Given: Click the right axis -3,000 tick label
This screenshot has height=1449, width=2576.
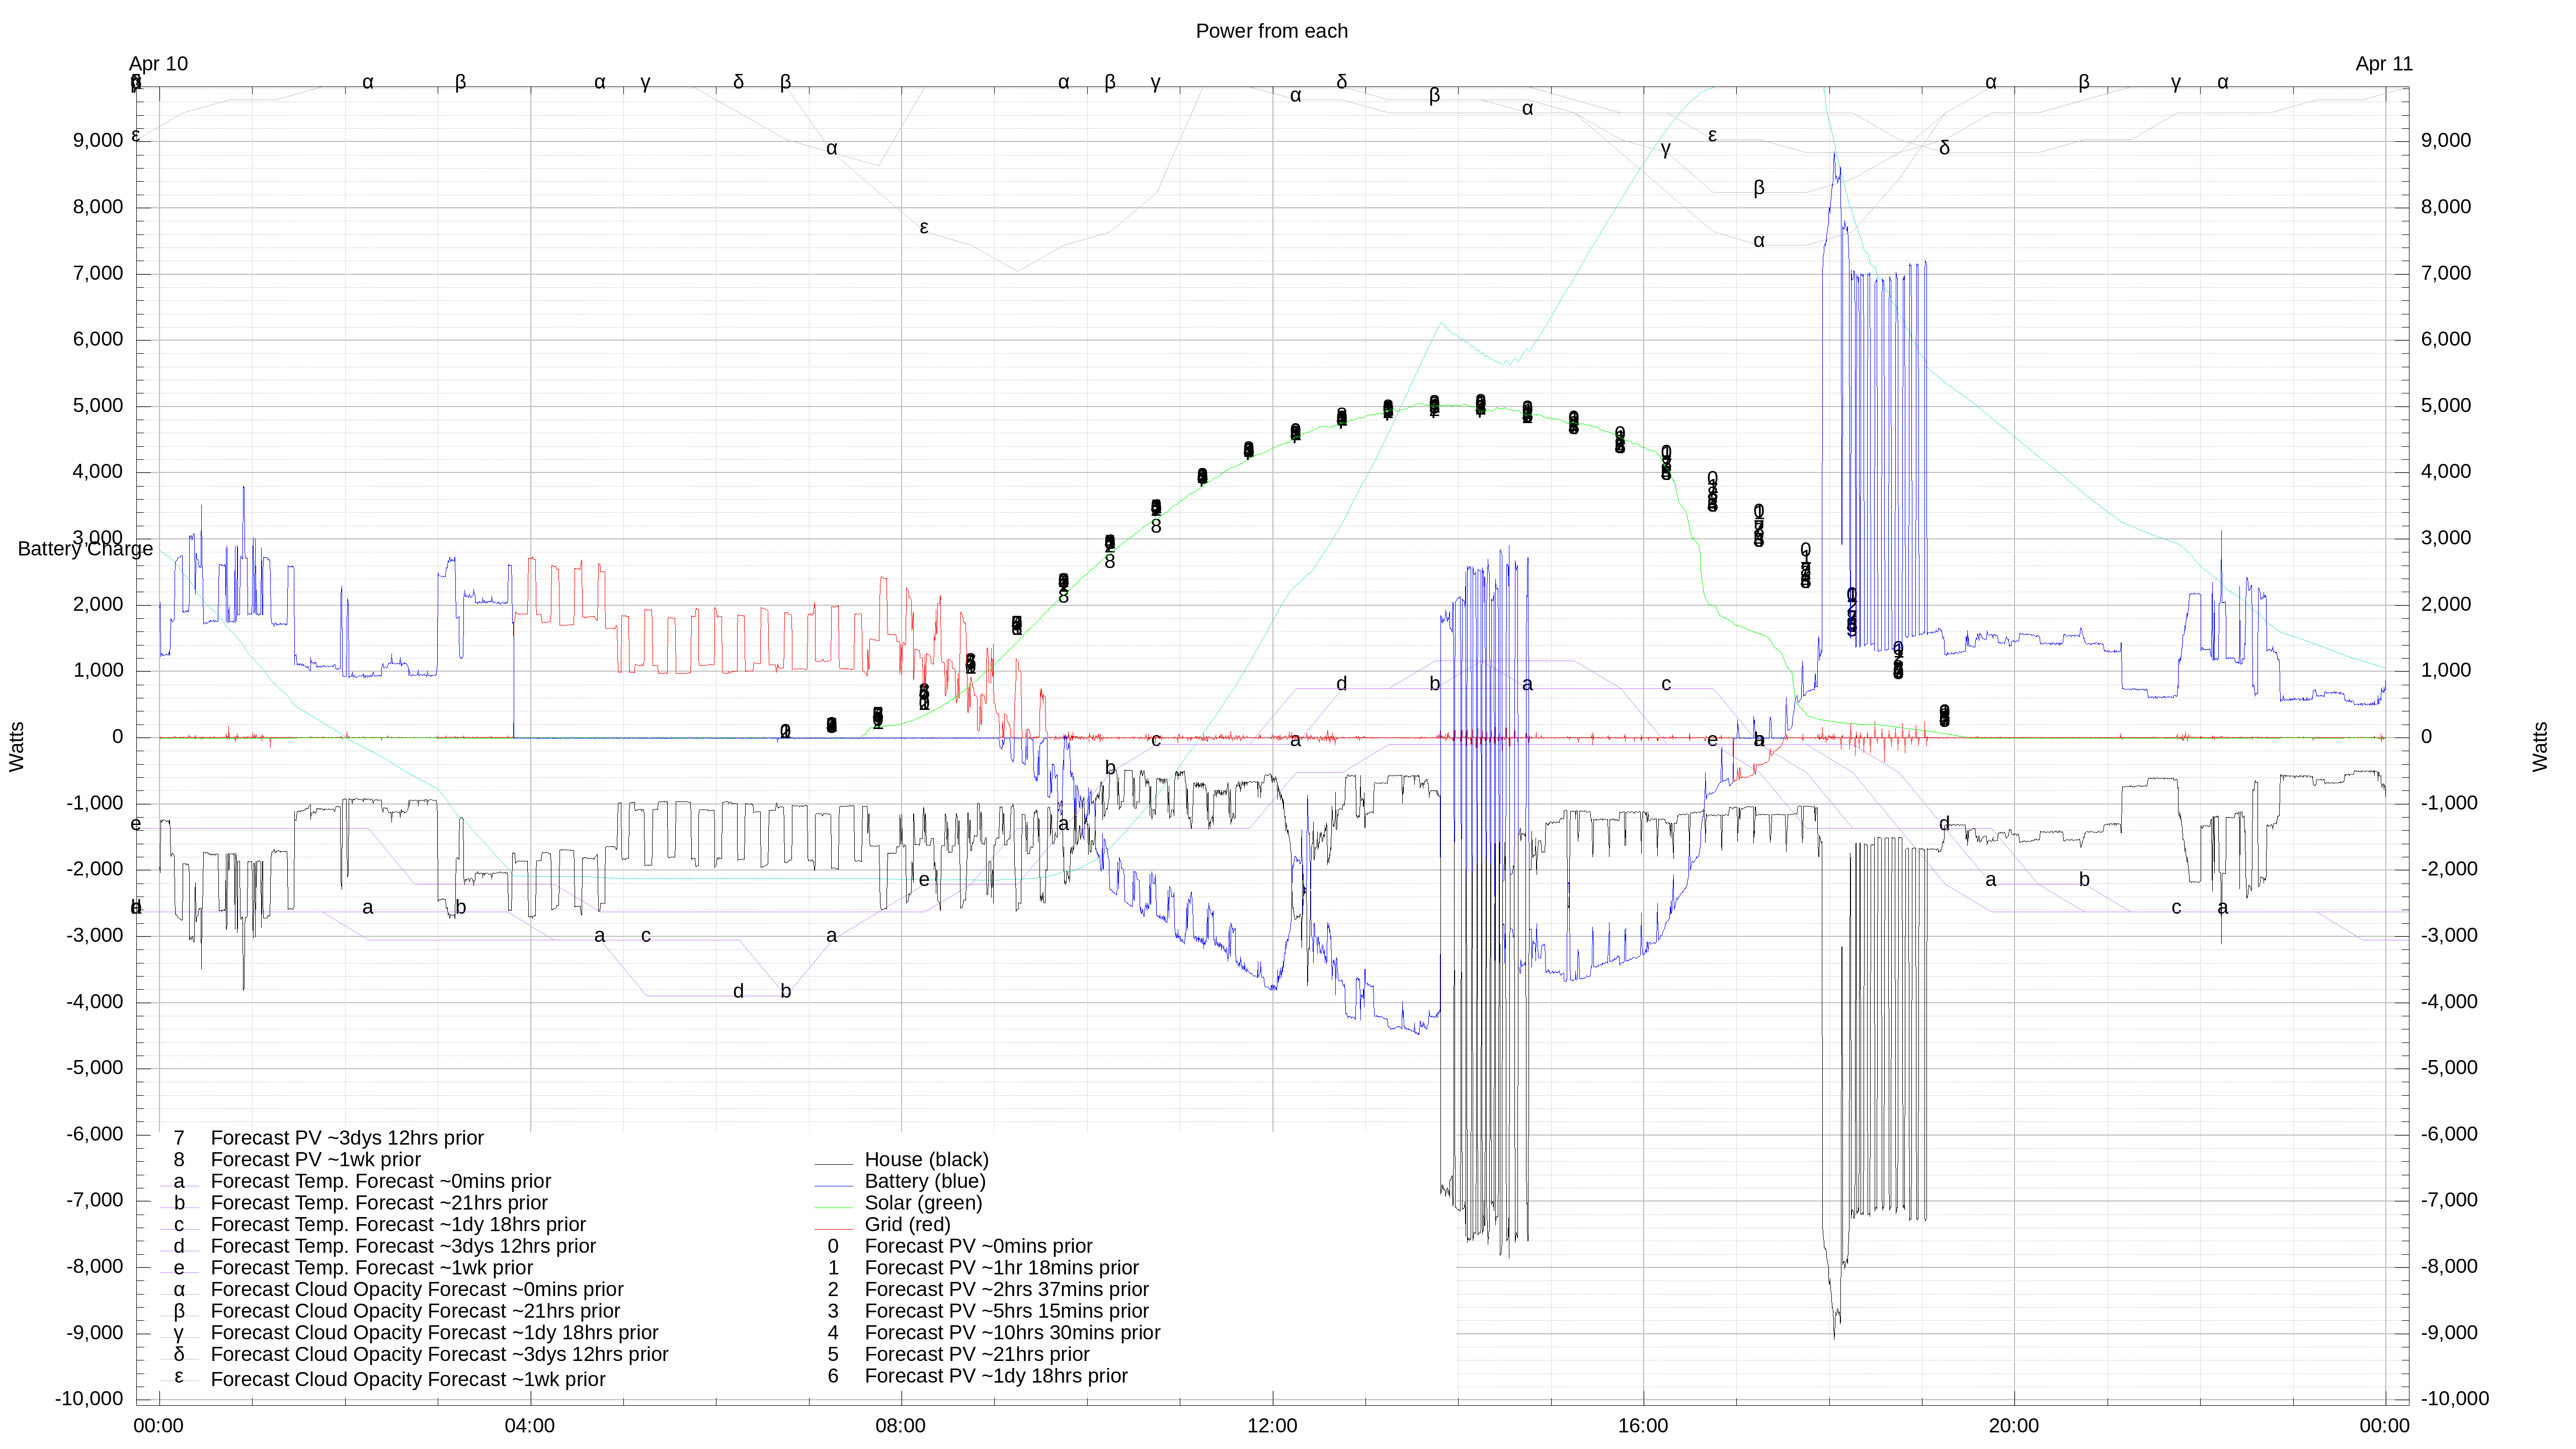Looking at the screenshot, I should point(2449,936).
